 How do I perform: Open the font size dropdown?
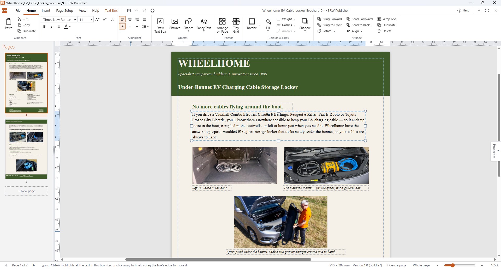[x=91, y=20]
